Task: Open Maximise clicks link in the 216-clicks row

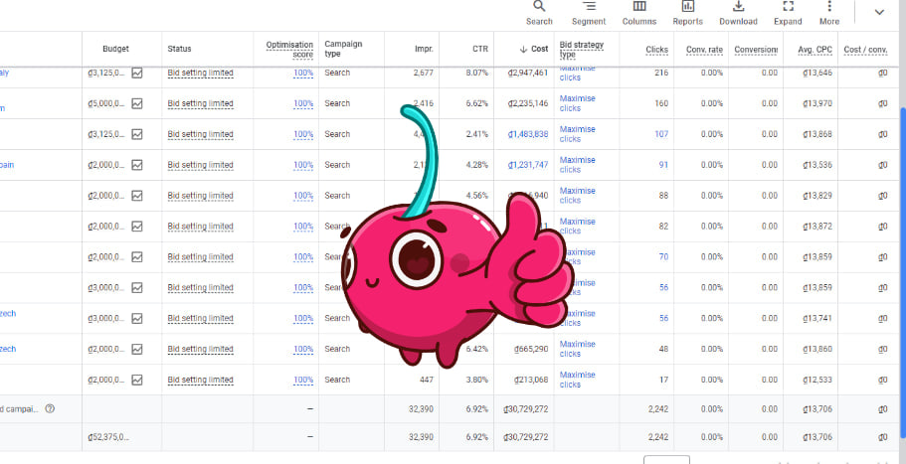Action: (x=577, y=73)
